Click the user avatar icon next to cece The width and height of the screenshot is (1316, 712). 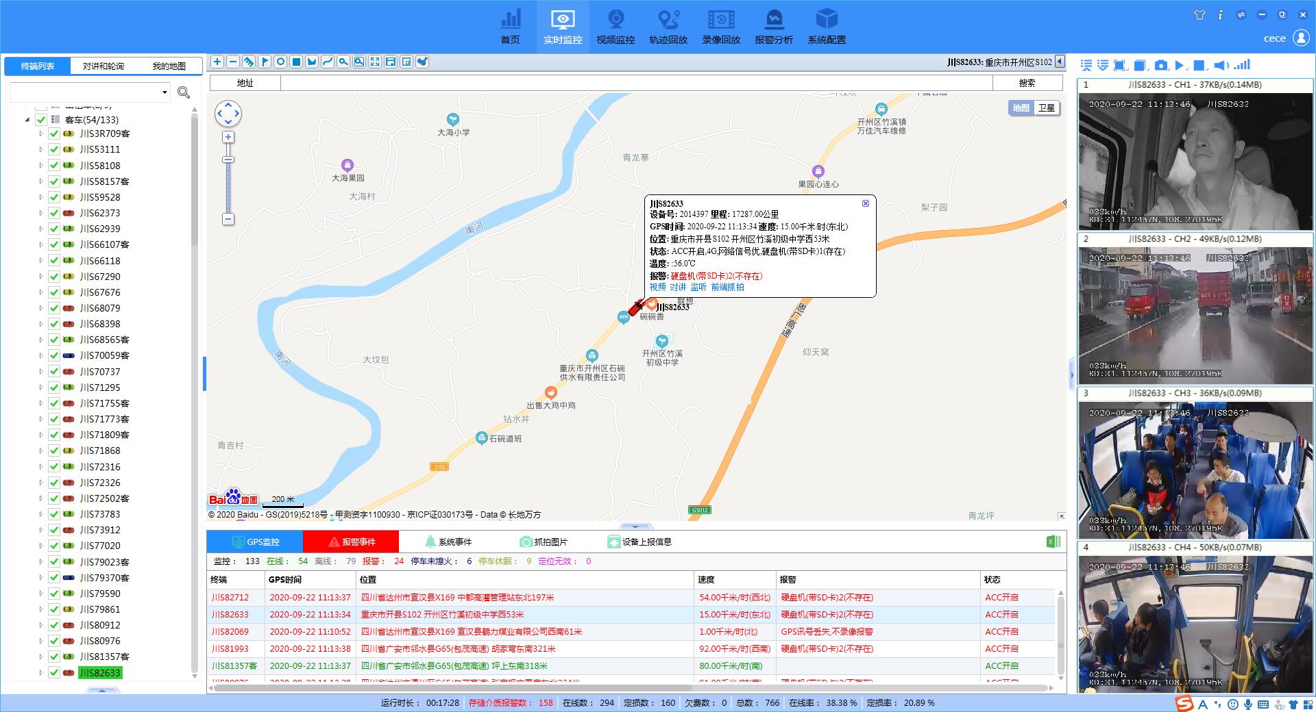1301,38
